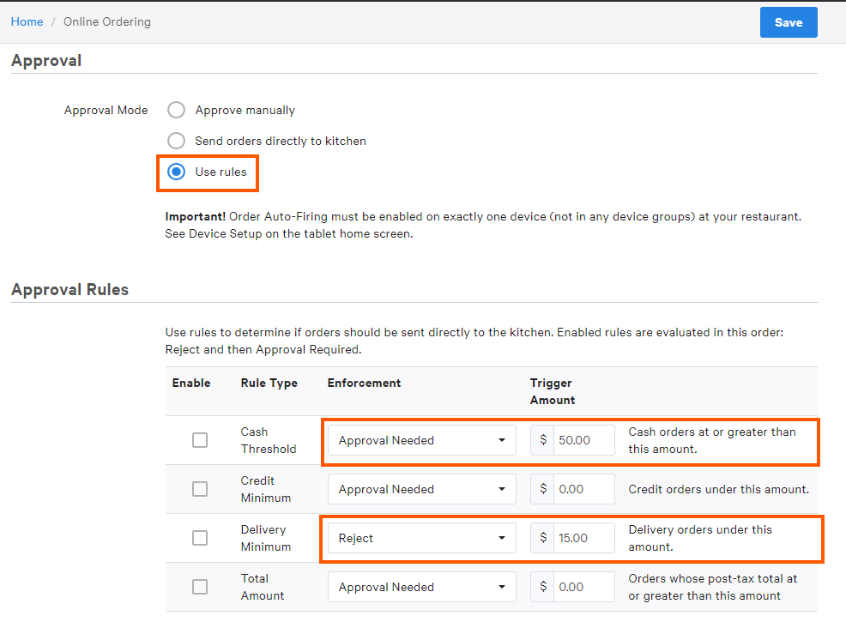Viewport: 846px width, 622px height.
Task: Choose "Send orders directly to kitchen" mode
Action: point(176,141)
